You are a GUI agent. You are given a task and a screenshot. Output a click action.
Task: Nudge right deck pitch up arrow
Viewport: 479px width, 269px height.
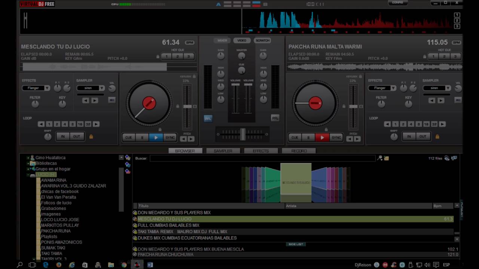point(357,139)
